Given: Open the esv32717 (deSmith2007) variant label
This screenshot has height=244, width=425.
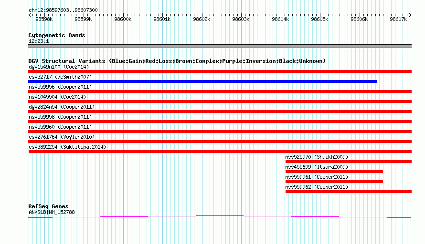Looking at the screenshot, I should [60, 77].
